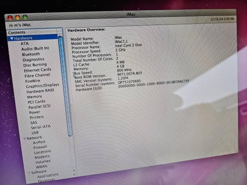247x185 pixels.
Task: Minimize the window with the yellow button
Action: point(17,17)
